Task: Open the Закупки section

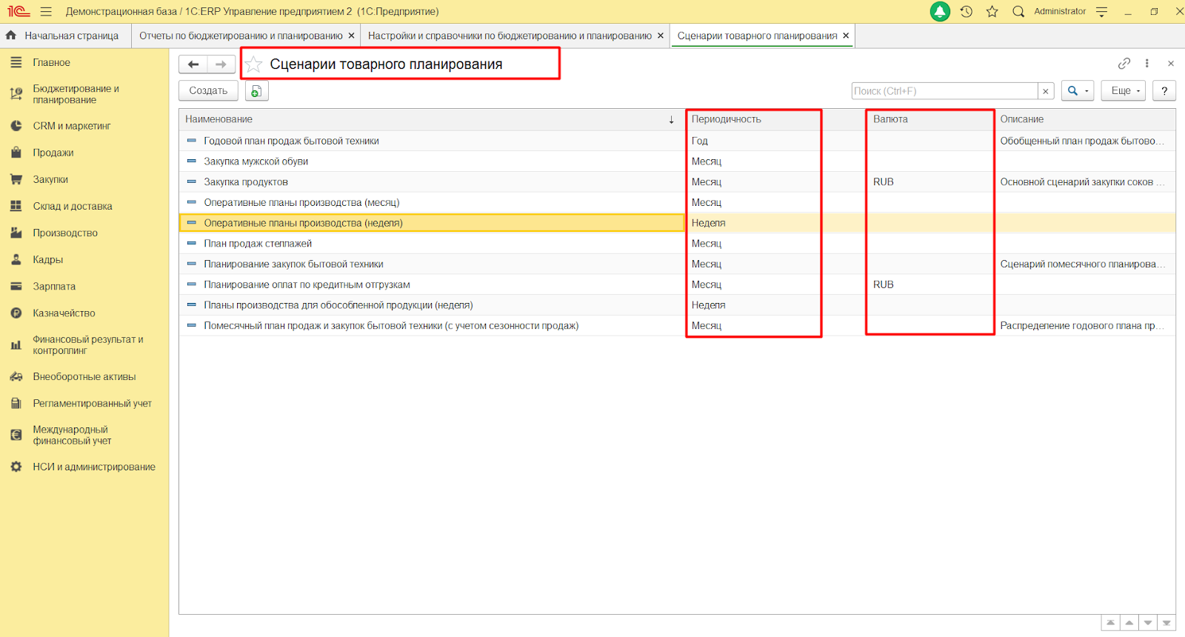Action: click(x=50, y=179)
